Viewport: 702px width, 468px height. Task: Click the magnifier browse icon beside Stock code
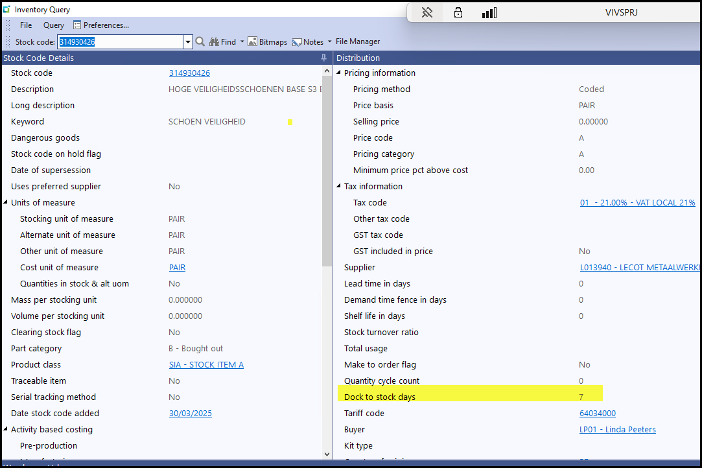(200, 41)
